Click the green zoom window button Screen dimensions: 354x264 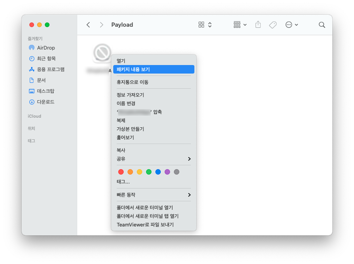pyautogui.click(x=47, y=25)
